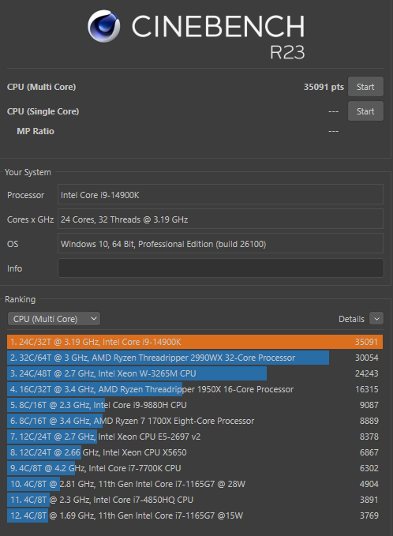Select ranking row Xeon E5-2697 v2
The width and height of the screenshot is (393, 536).
(195, 437)
